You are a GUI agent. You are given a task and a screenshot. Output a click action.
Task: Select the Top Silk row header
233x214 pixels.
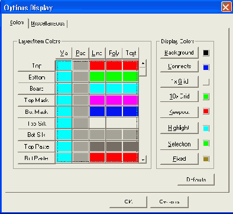pos(36,123)
